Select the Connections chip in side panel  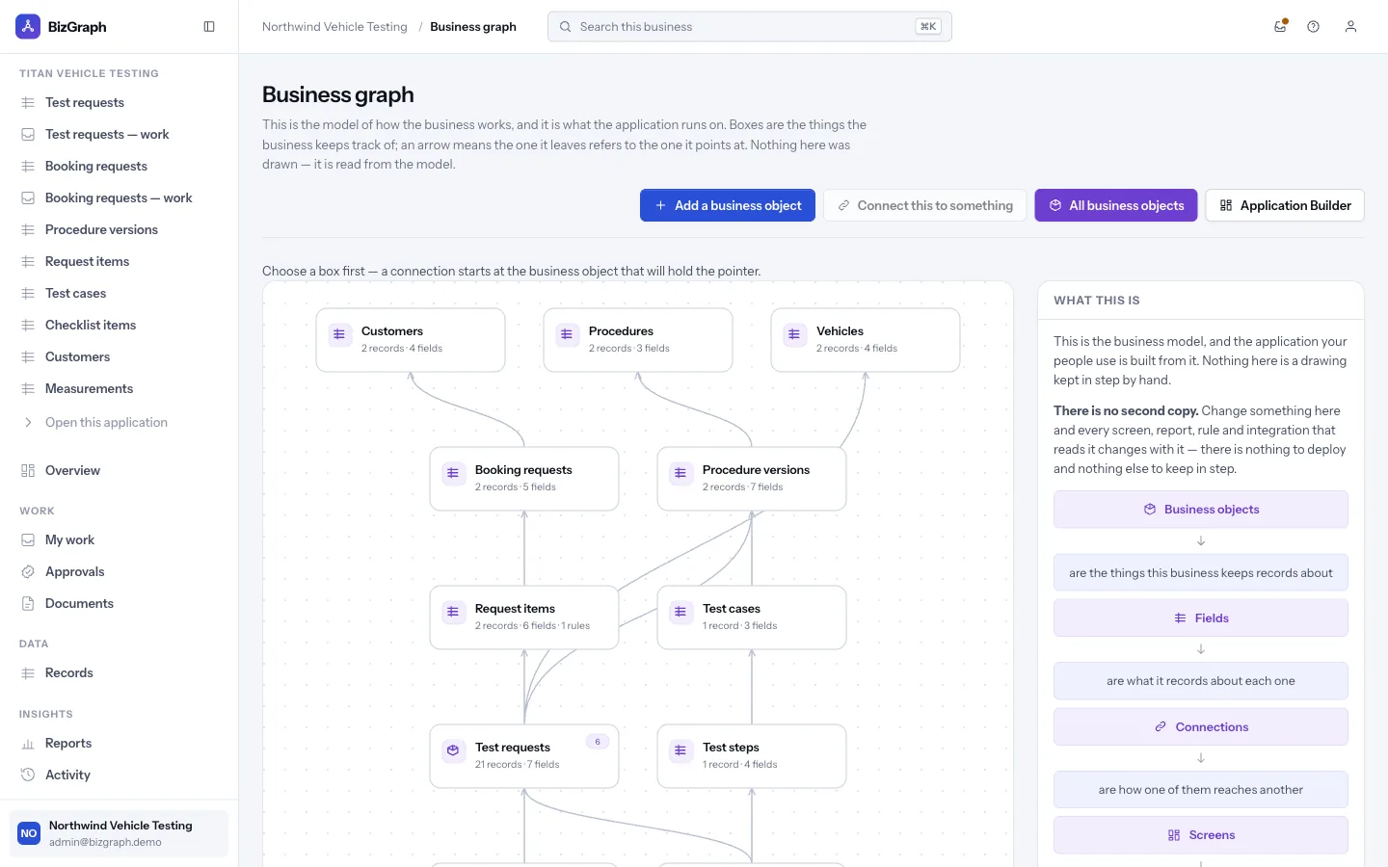(1201, 727)
